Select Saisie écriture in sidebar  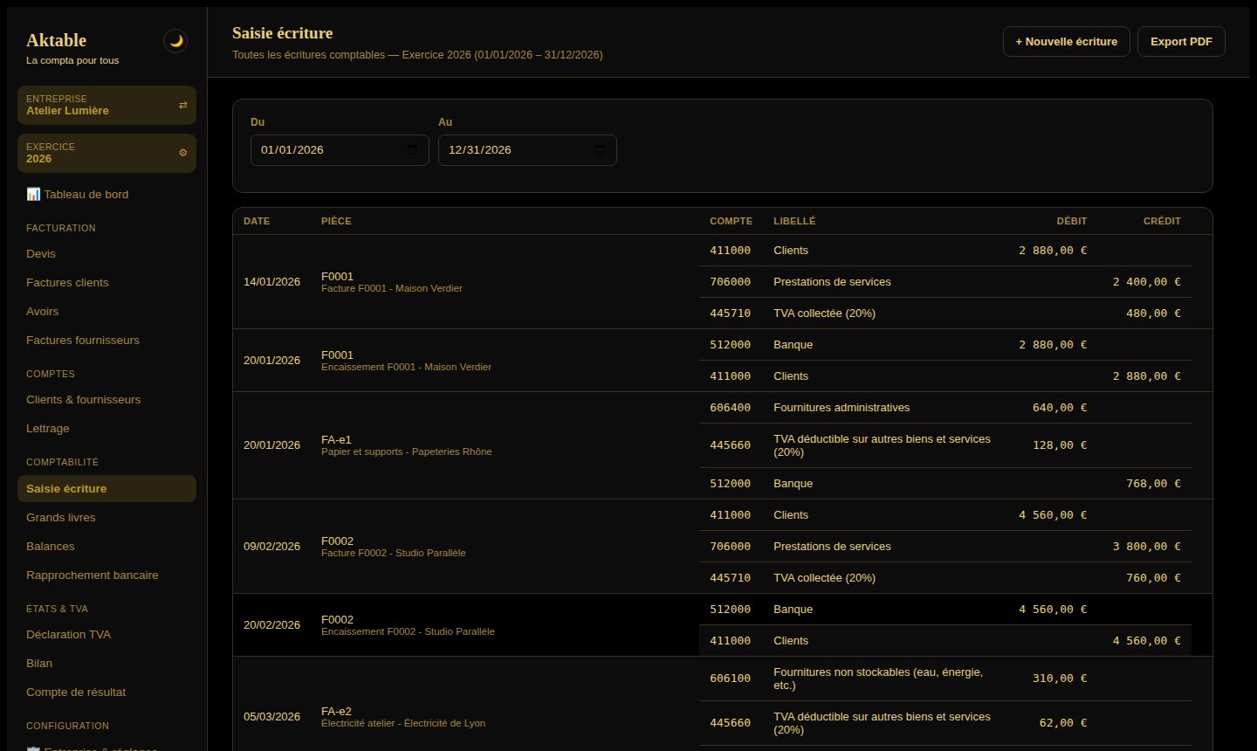coord(106,489)
